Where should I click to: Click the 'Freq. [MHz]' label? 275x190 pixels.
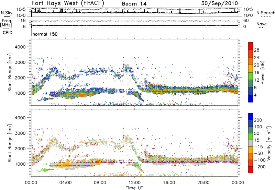click(6, 23)
